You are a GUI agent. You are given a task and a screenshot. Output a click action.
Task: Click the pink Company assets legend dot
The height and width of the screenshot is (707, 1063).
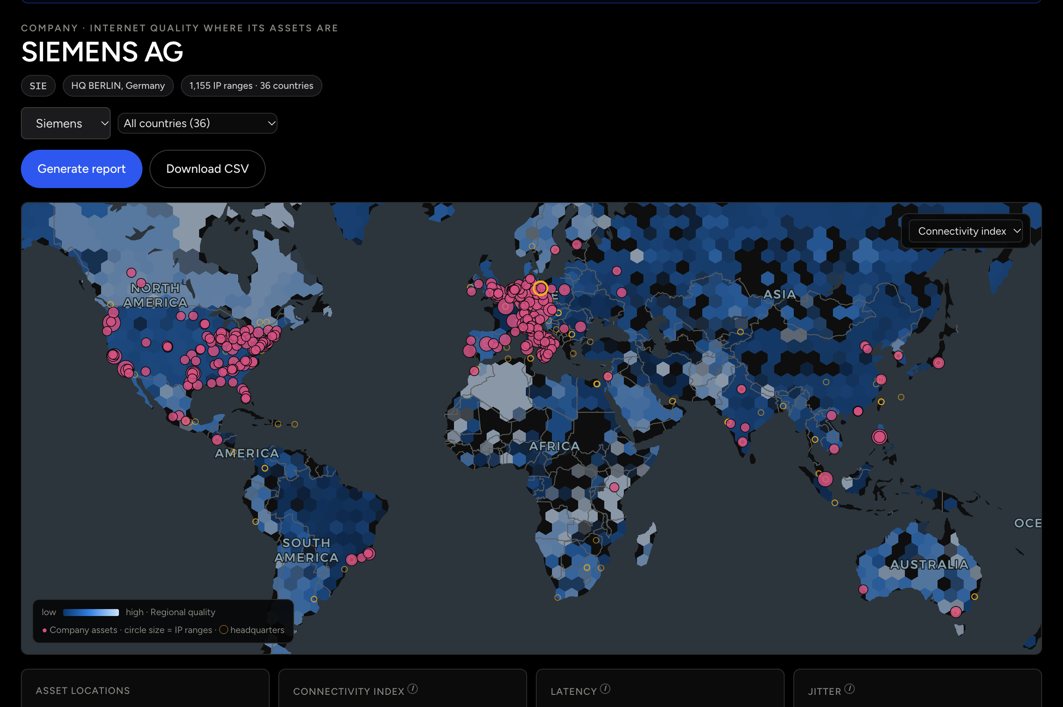tap(44, 630)
